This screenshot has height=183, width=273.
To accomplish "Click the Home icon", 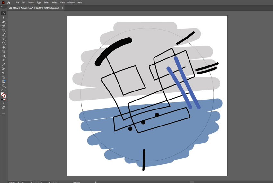I will coord(9,3).
